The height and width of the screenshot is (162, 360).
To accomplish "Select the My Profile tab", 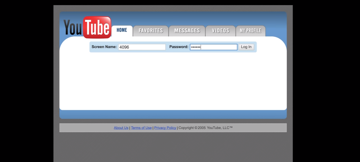I will point(250,31).
